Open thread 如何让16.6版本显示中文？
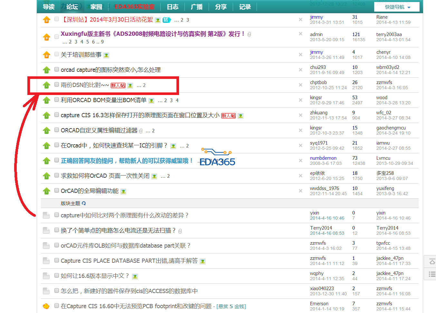The width and height of the screenshot is (436, 313). 95,276
